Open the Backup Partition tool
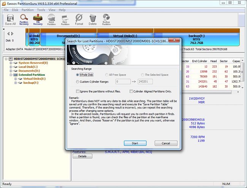Image resolution: width=247 pixels, height=188 pixels. point(106,20)
